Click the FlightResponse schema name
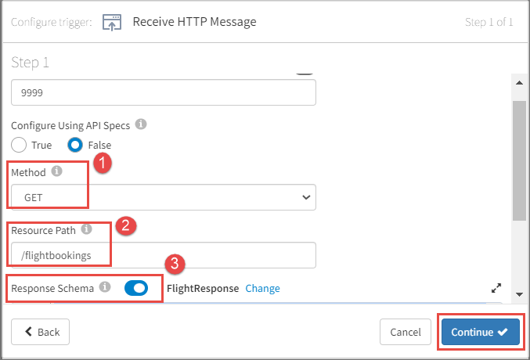Image resolution: width=530 pixels, height=360 pixels. [203, 288]
